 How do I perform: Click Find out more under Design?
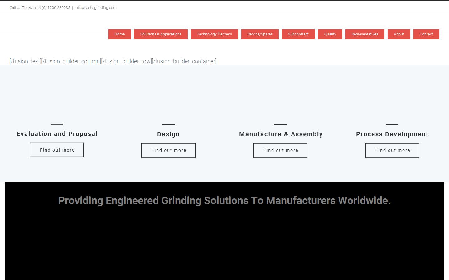[x=168, y=150]
